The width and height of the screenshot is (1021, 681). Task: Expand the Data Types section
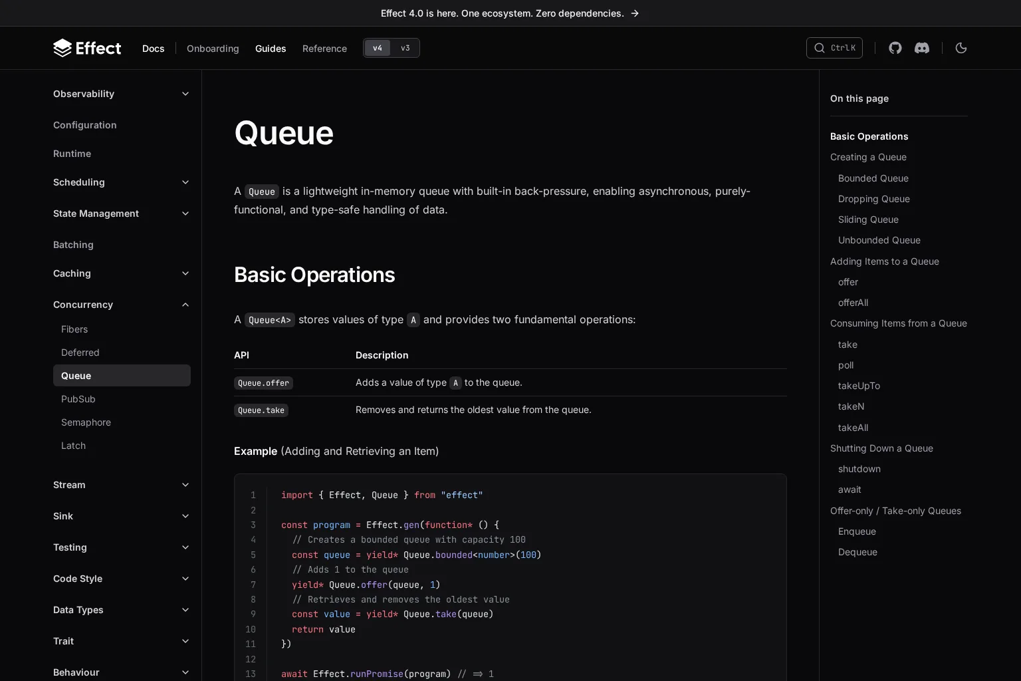coord(122,610)
